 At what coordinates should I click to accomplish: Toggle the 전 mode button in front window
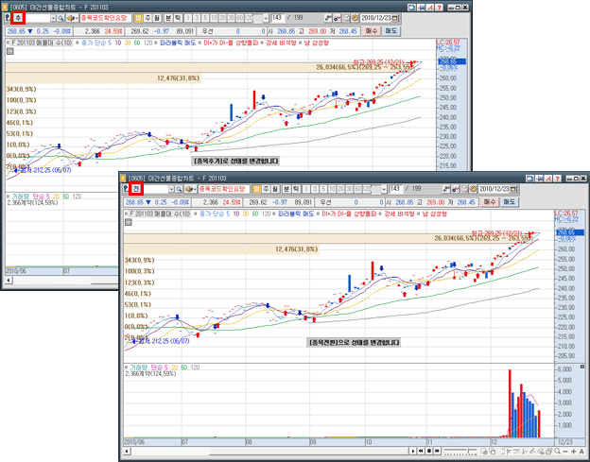tap(135, 189)
